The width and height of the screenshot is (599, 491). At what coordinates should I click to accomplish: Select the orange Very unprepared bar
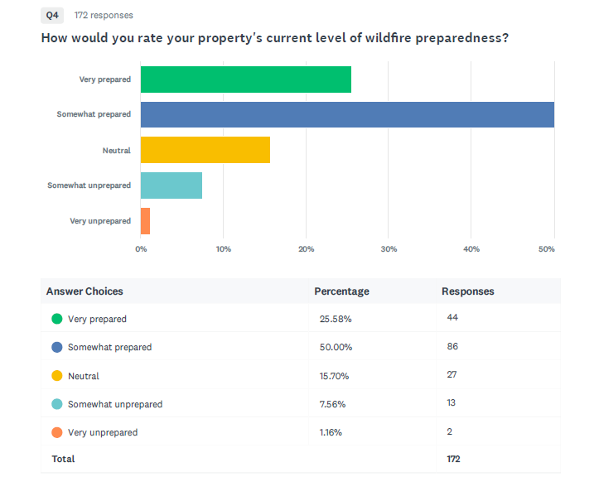coord(145,221)
